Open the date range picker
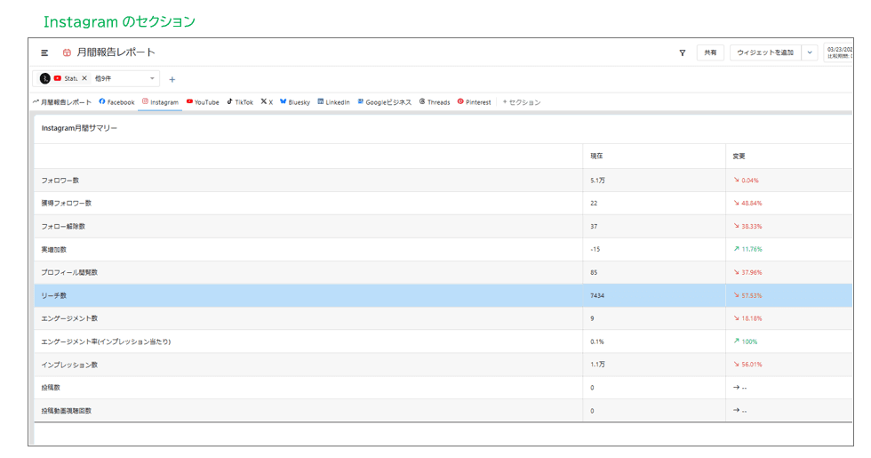Image resolution: width=871 pixels, height=458 pixels. pyautogui.click(x=839, y=52)
